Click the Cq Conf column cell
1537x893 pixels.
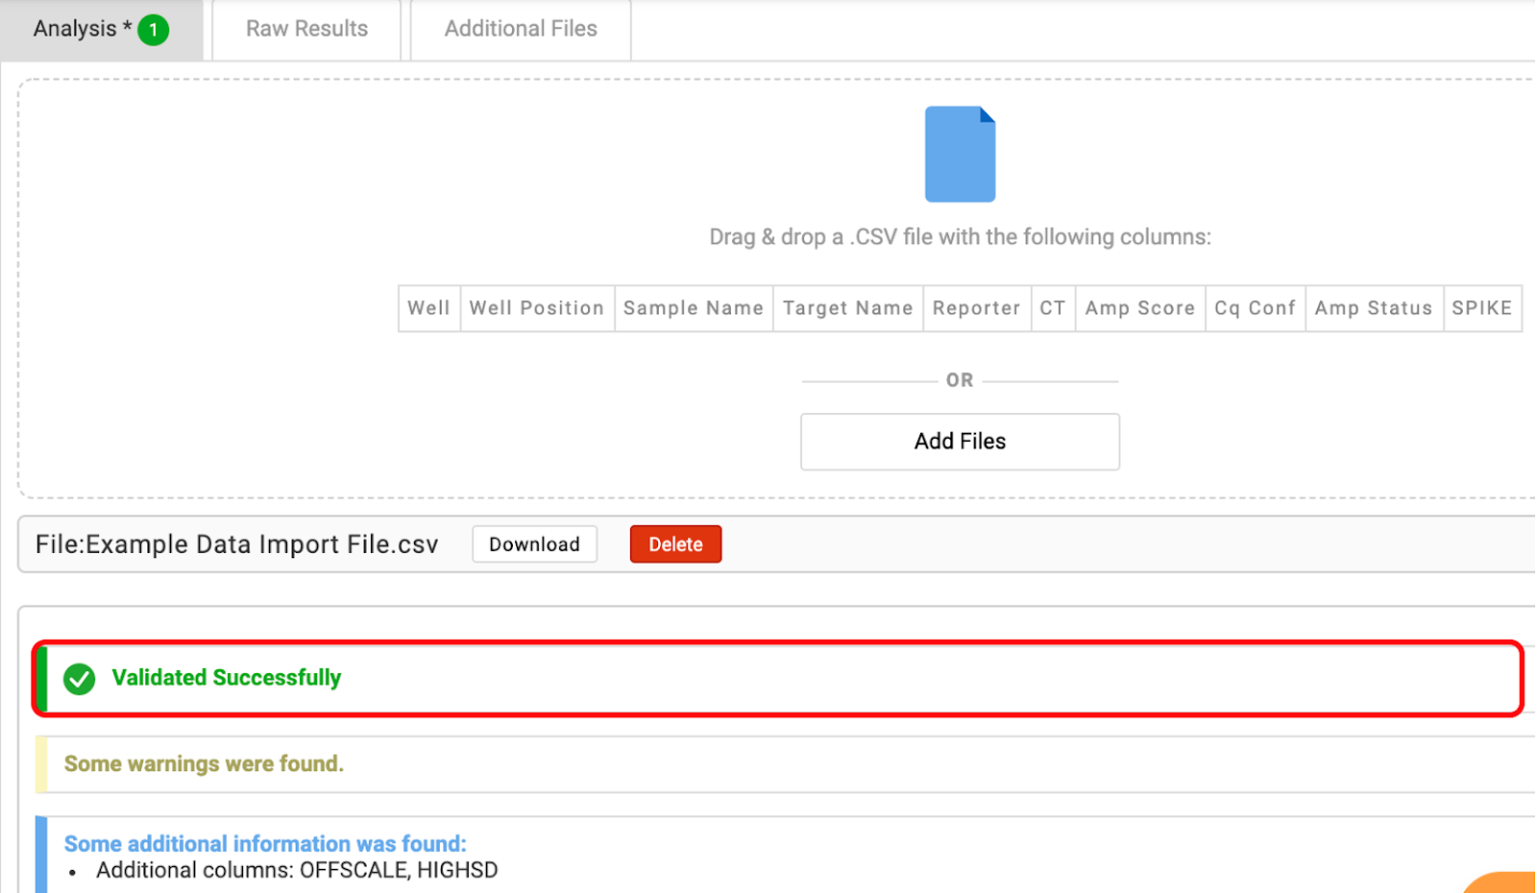tap(1256, 308)
